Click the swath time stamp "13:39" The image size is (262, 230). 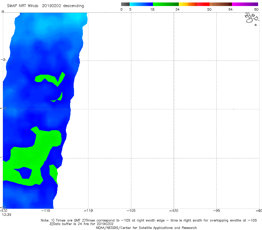pyautogui.click(x=6, y=215)
